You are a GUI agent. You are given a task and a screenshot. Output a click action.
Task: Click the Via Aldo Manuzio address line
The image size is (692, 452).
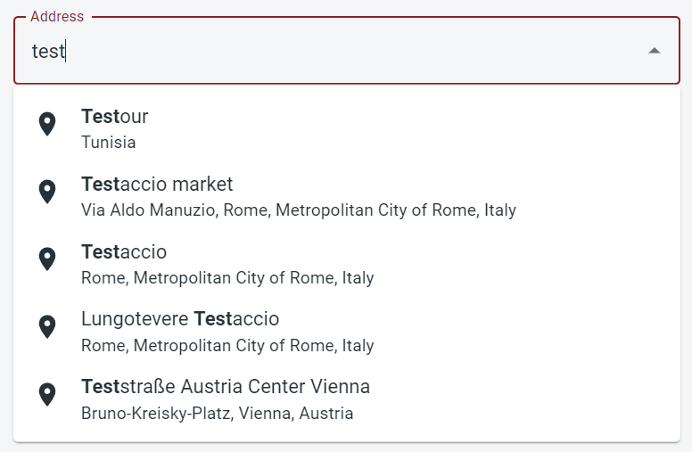pyautogui.click(x=299, y=210)
